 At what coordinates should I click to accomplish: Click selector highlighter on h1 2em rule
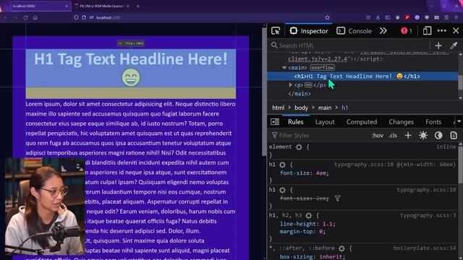(x=282, y=190)
